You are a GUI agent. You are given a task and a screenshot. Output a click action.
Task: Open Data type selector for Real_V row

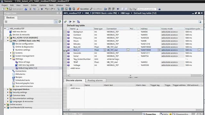(105, 50)
